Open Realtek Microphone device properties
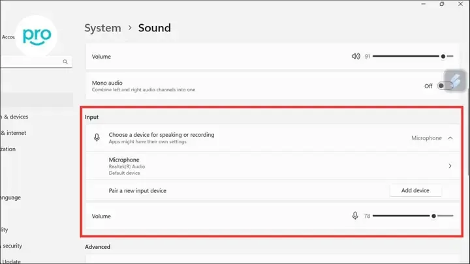This screenshot has height=264, width=470. tap(272, 166)
